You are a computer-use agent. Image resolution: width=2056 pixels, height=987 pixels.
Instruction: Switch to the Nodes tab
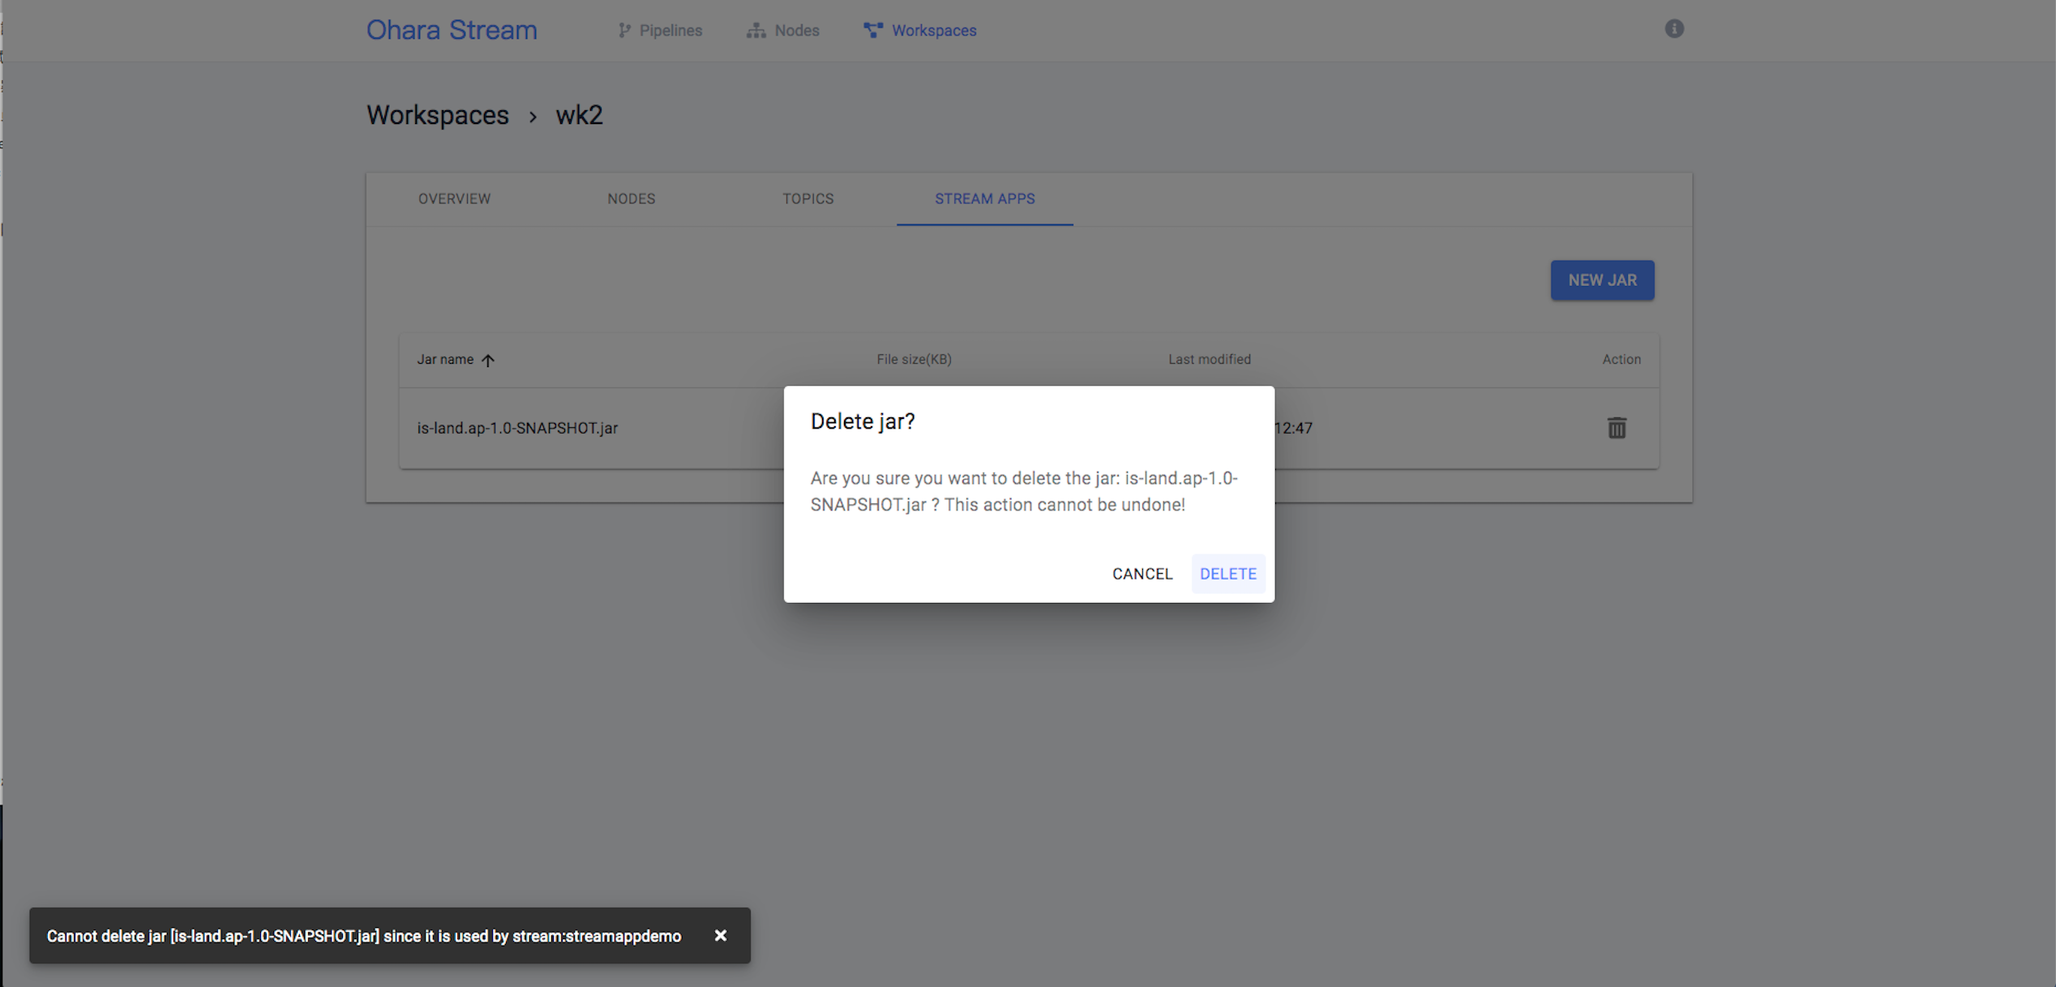(x=631, y=199)
